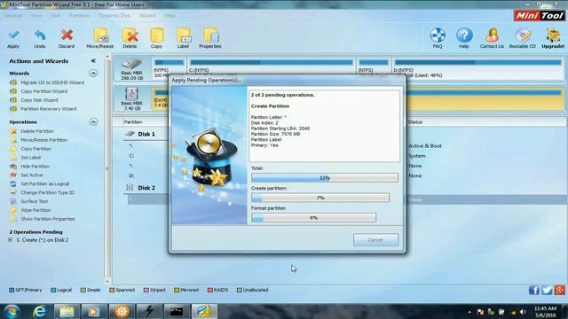The height and width of the screenshot is (319, 568).
Task: Open the Partition menu
Action: point(79,16)
